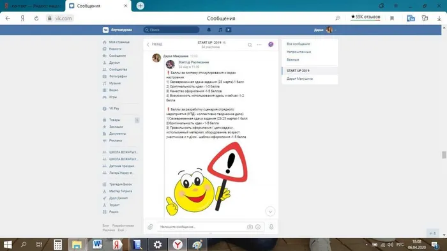Open Сообщения in left menu
447x251 pixels.
(x=117, y=56)
